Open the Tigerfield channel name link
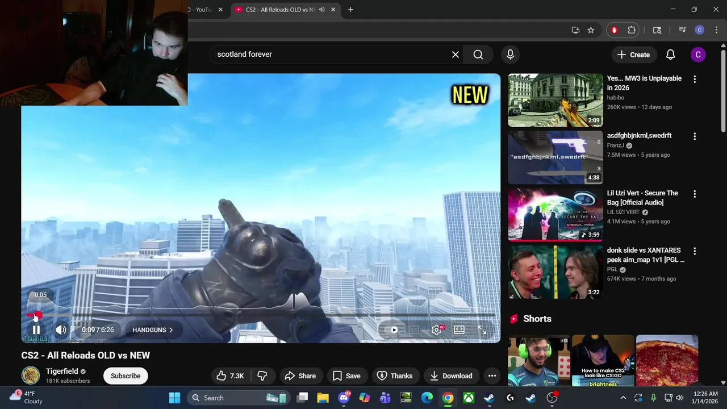 (62, 372)
